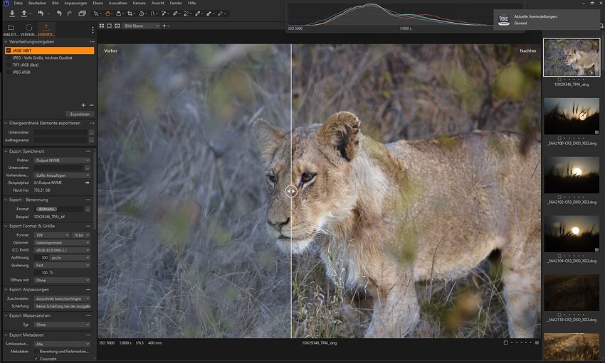Click the arrow next to Beispielpfad path

tap(88, 183)
